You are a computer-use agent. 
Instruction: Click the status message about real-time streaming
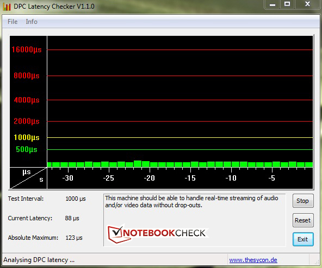coord(191,202)
